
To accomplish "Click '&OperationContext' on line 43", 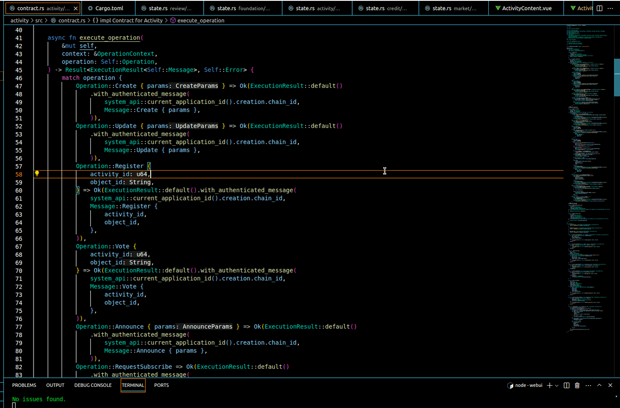I will 124,53.
